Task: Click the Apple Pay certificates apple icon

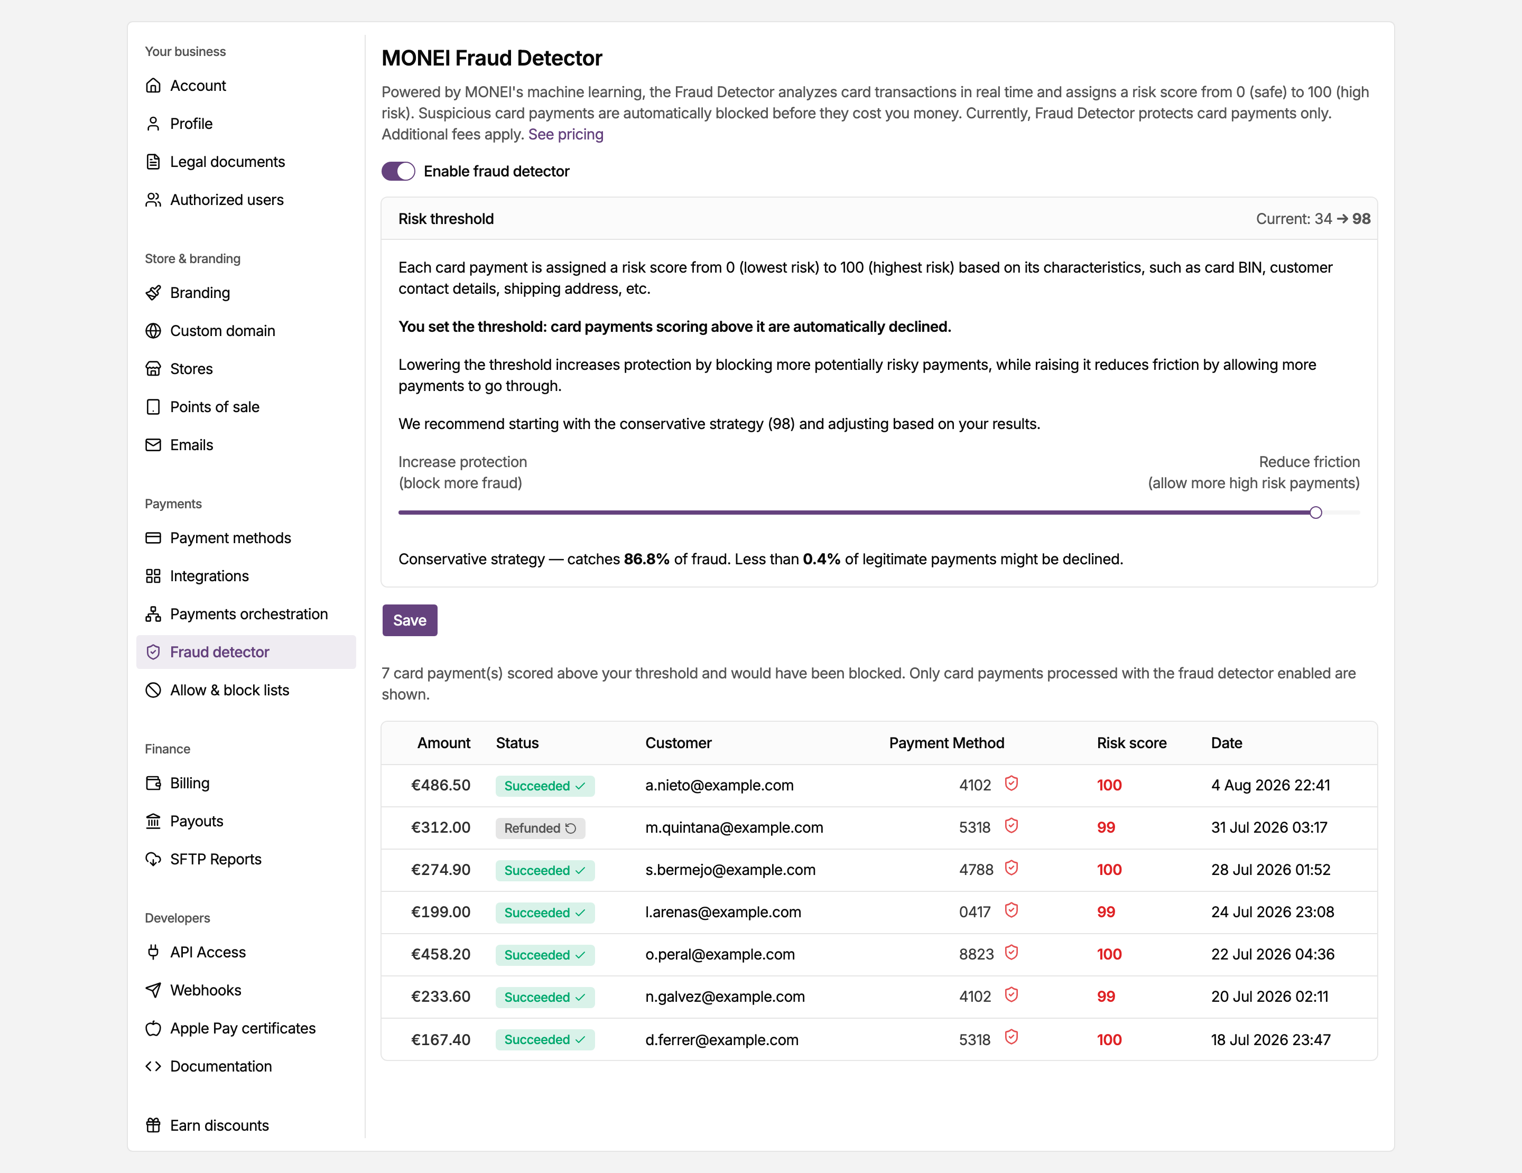Action: click(153, 1029)
